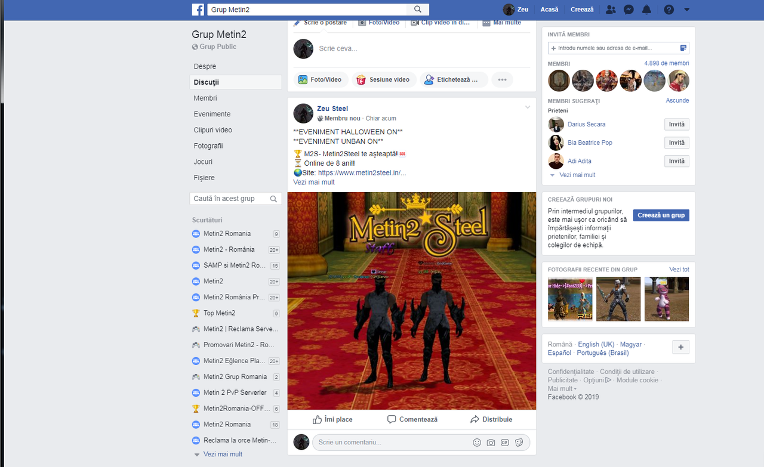Focus the Grup Metin2 search field
The height and width of the screenshot is (467, 764).
pos(307,10)
